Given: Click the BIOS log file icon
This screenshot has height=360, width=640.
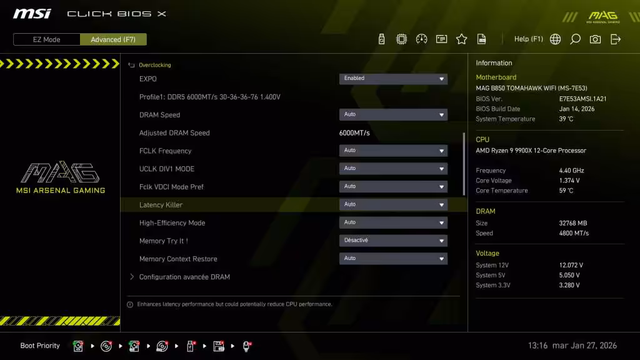Looking at the screenshot, I should (481, 39).
